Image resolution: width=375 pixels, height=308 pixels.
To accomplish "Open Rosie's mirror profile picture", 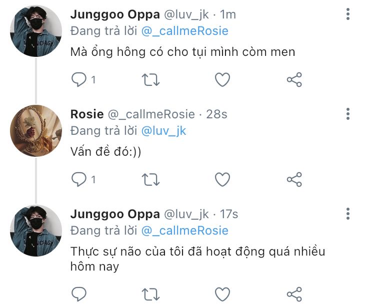I will (36, 131).
